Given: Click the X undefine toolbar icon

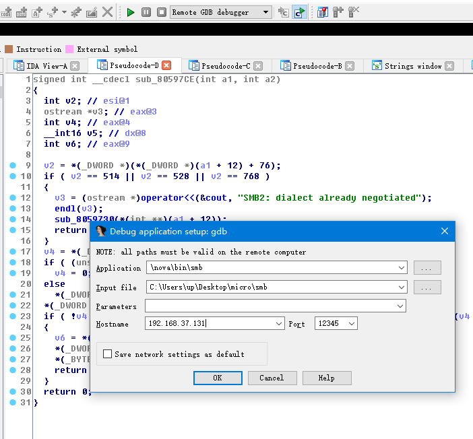Looking at the screenshot, I should 107,12.
